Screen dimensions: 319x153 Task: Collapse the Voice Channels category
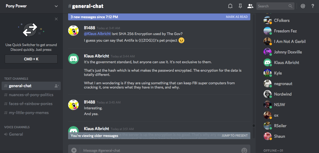tap(17, 127)
